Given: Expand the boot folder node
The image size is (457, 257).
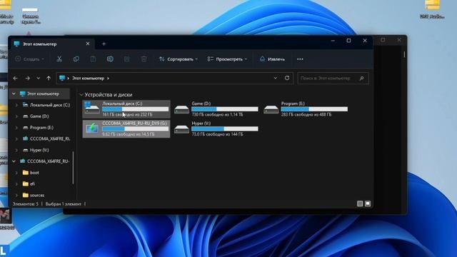Looking at the screenshot, I should 16,173.
